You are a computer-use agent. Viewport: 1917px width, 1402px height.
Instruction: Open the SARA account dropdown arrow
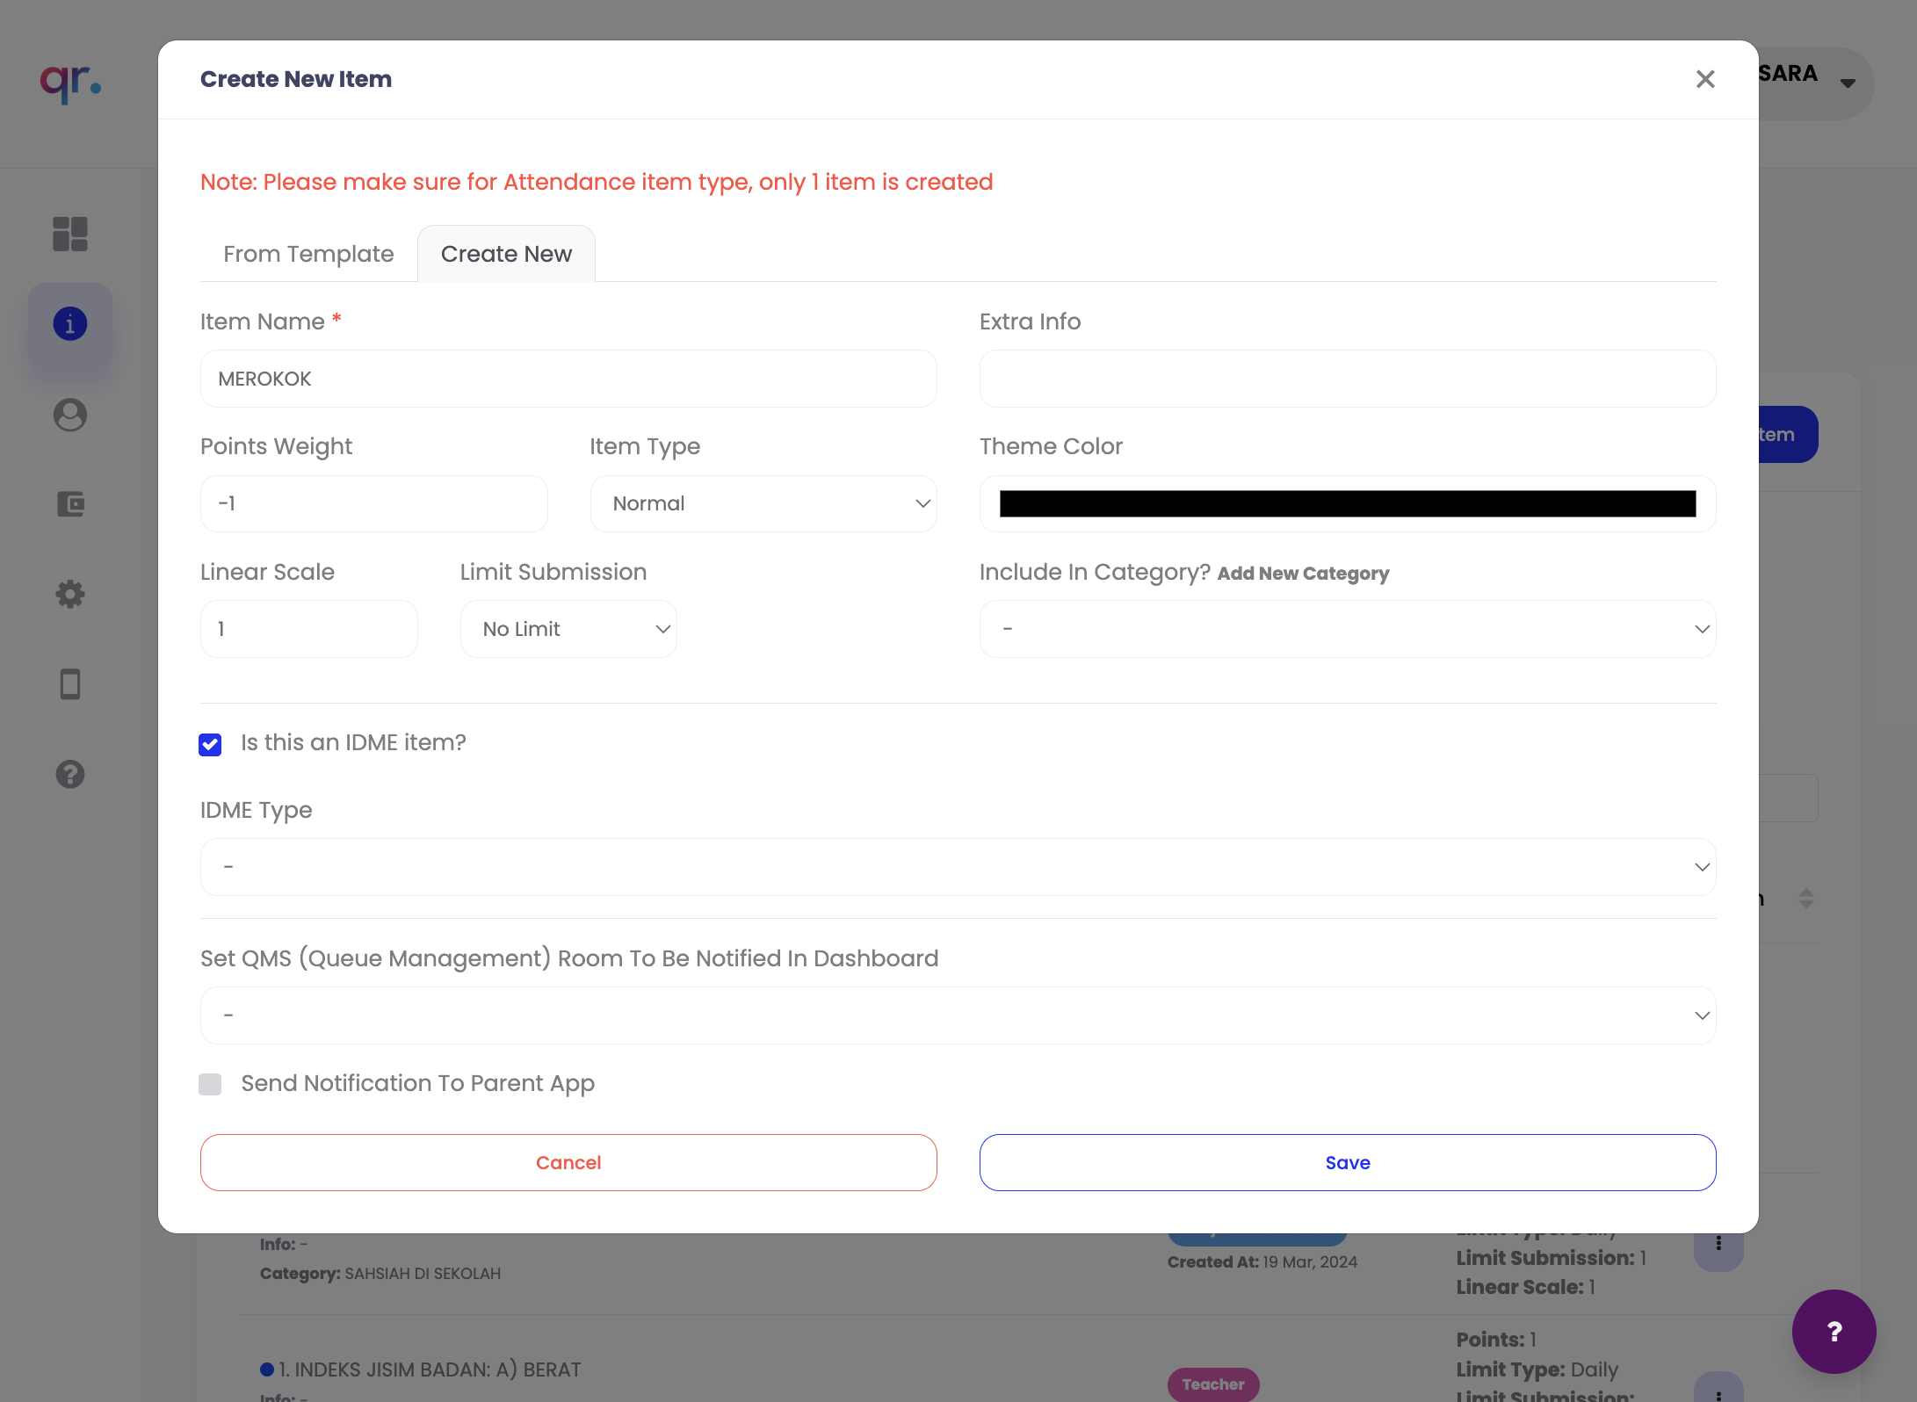tap(1848, 83)
